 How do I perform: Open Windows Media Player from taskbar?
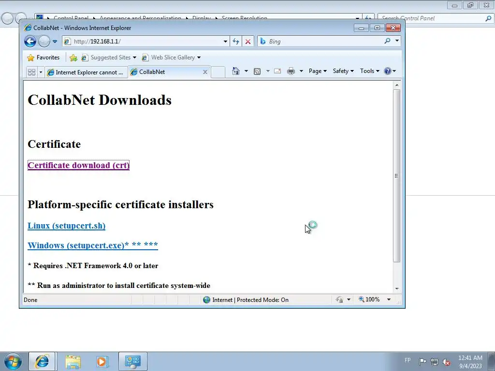coord(102,361)
